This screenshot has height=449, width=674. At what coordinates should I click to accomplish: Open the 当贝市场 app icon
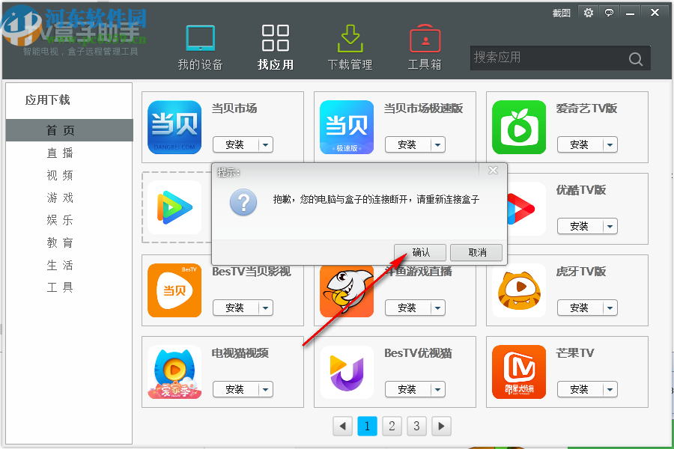coord(174,127)
